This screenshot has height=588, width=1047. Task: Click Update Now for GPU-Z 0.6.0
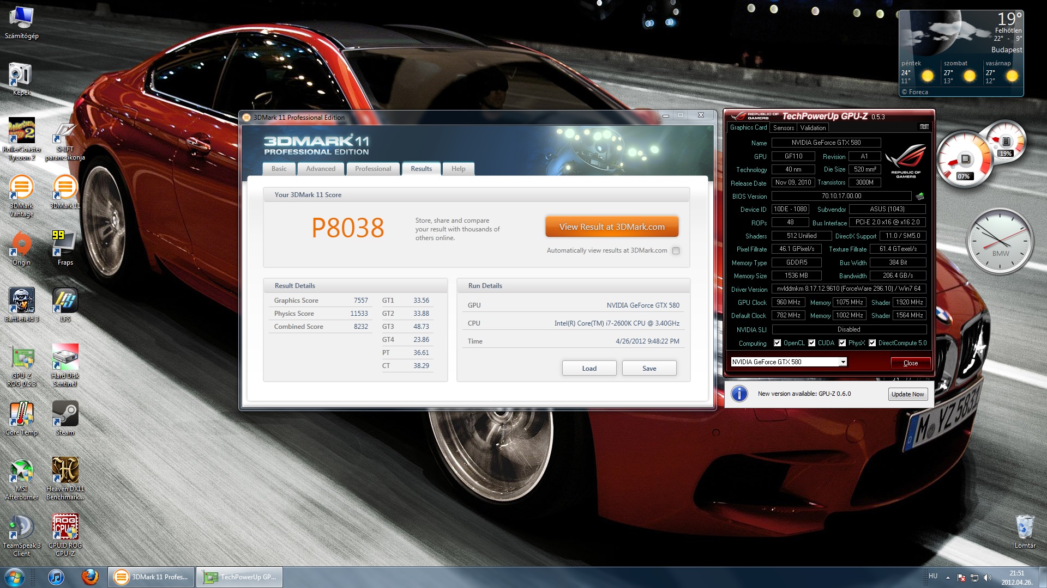(907, 394)
